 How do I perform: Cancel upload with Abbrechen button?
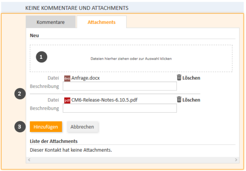[x=82, y=127]
